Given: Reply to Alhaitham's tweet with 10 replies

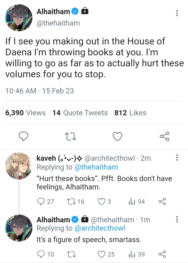Looking at the screenshot, I should coord(45,254).
